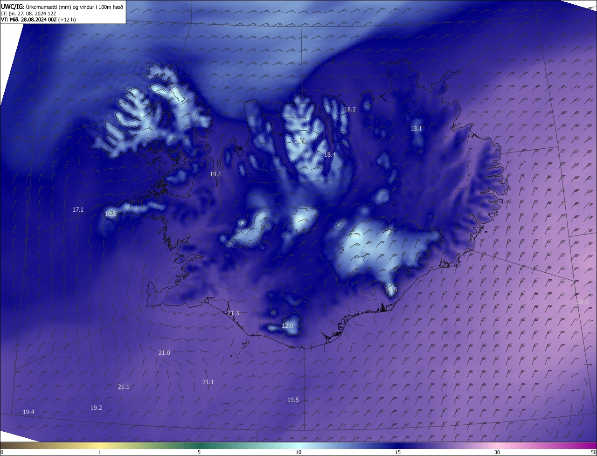Click the color scale tick labeled 50
Screen dimensions: 597x456
pos(593,452)
